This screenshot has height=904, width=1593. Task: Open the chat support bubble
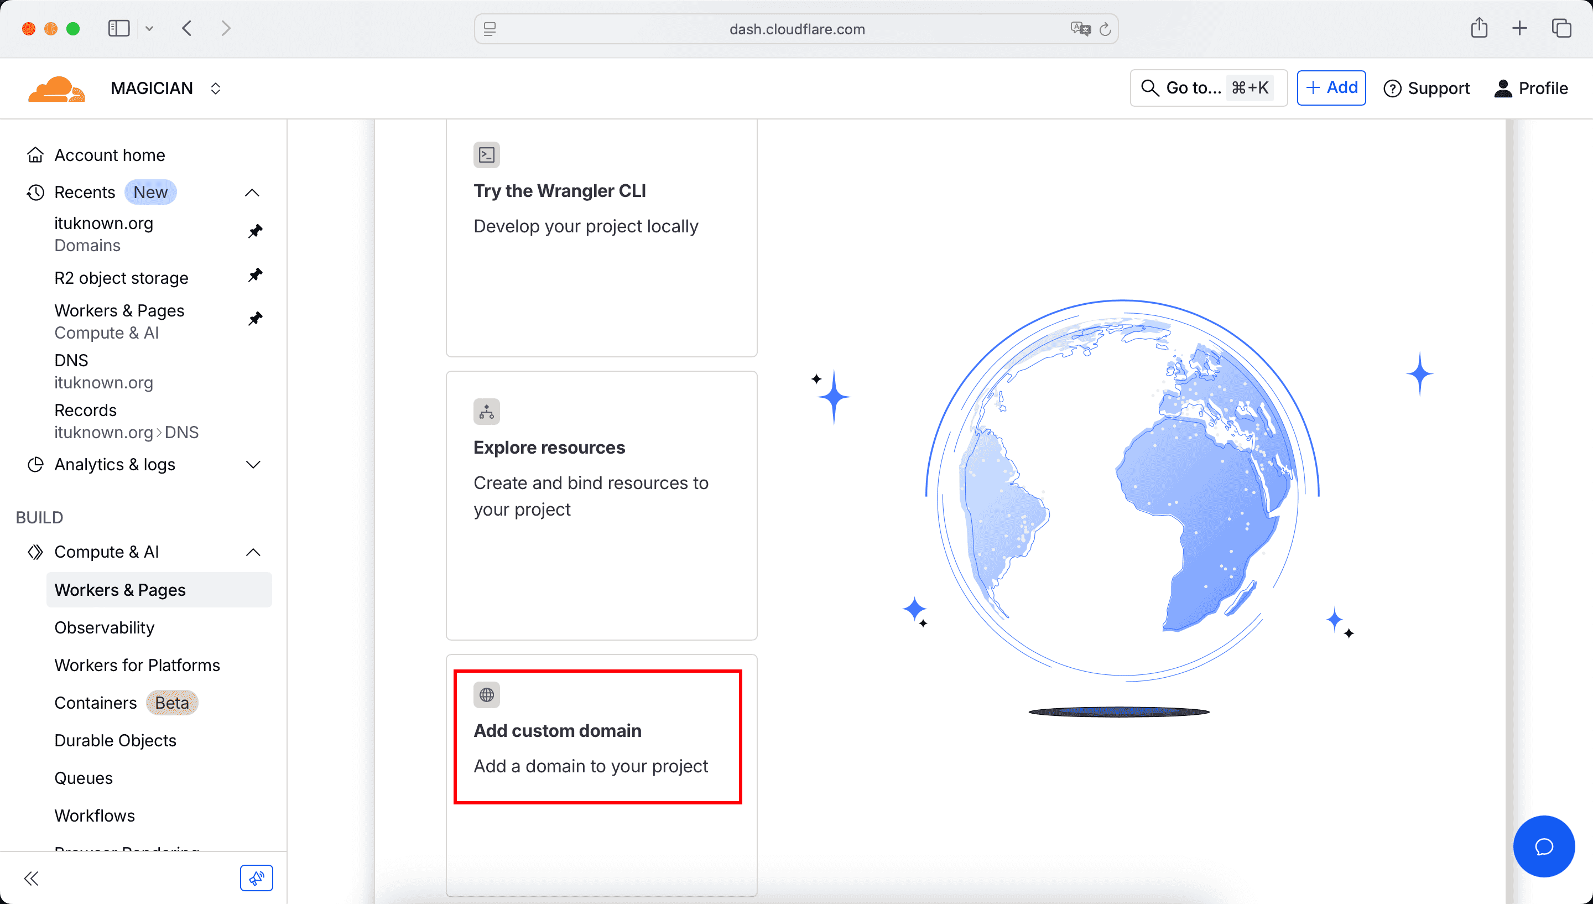1543,846
